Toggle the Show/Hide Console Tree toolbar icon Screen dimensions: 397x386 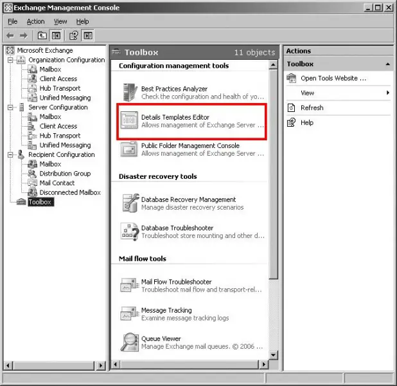pos(56,35)
